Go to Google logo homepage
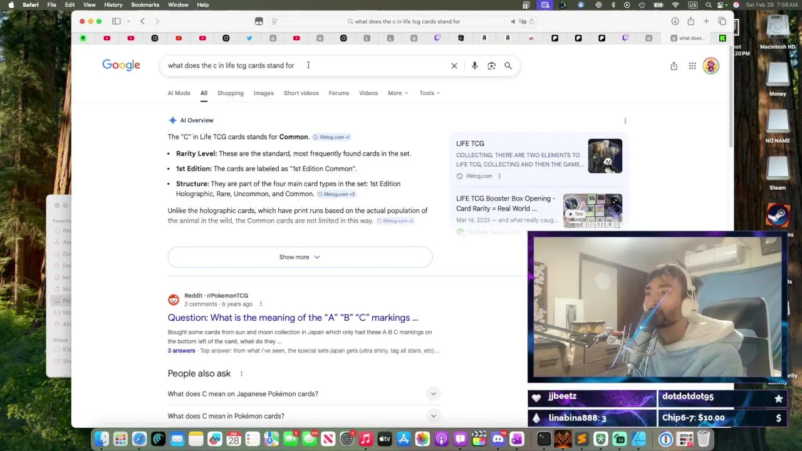The width and height of the screenshot is (802, 451). [121, 65]
